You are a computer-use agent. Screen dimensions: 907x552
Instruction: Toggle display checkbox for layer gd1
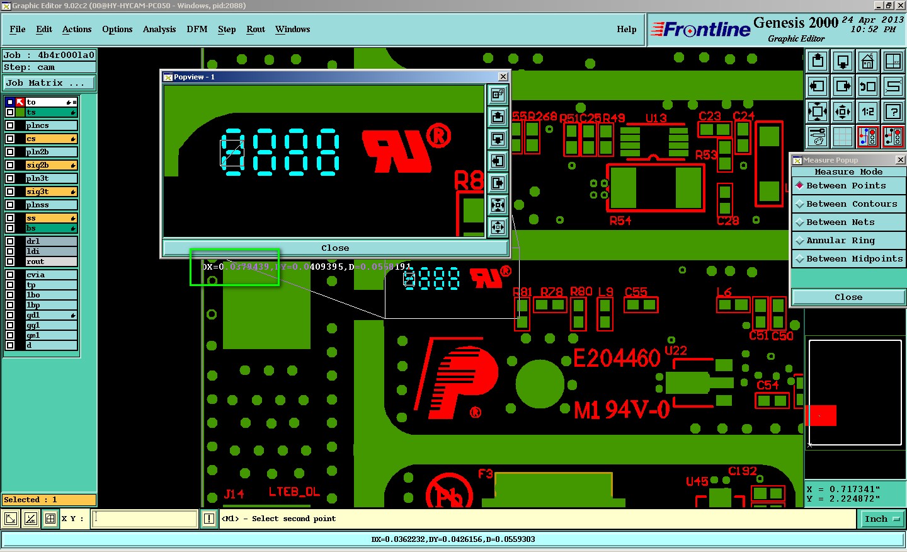pos(10,315)
